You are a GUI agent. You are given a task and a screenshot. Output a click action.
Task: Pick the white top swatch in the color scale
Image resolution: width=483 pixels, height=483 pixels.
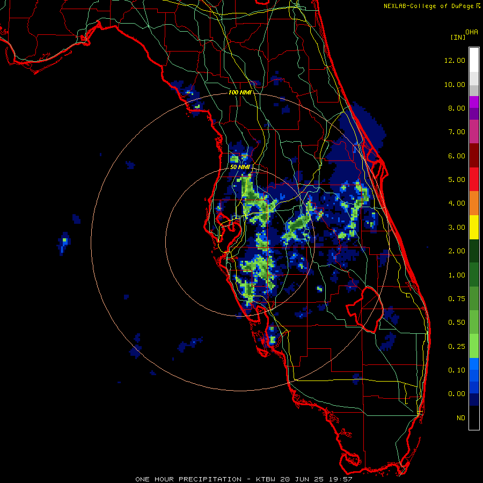474,60
